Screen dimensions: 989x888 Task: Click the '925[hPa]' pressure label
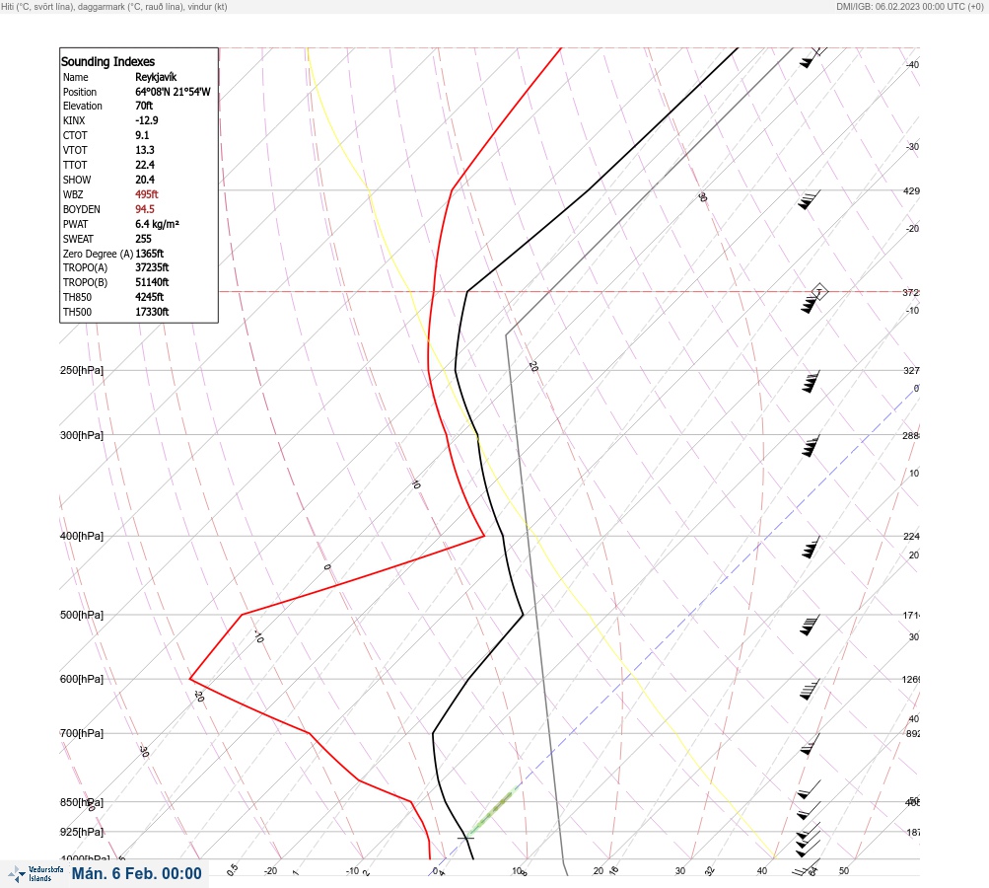(x=82, y=832)
